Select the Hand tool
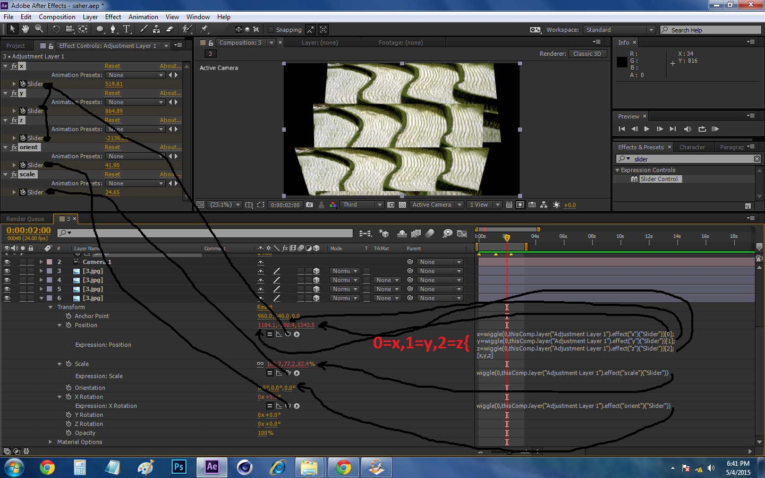Image resolution: width=765 pixels, height=478 pixels. (x=24, y=29)
